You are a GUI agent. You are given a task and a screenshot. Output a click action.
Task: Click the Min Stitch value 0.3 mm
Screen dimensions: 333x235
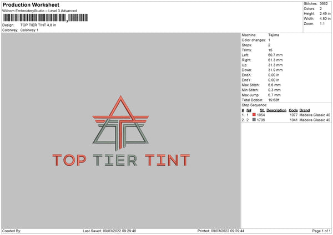(274, 90)
